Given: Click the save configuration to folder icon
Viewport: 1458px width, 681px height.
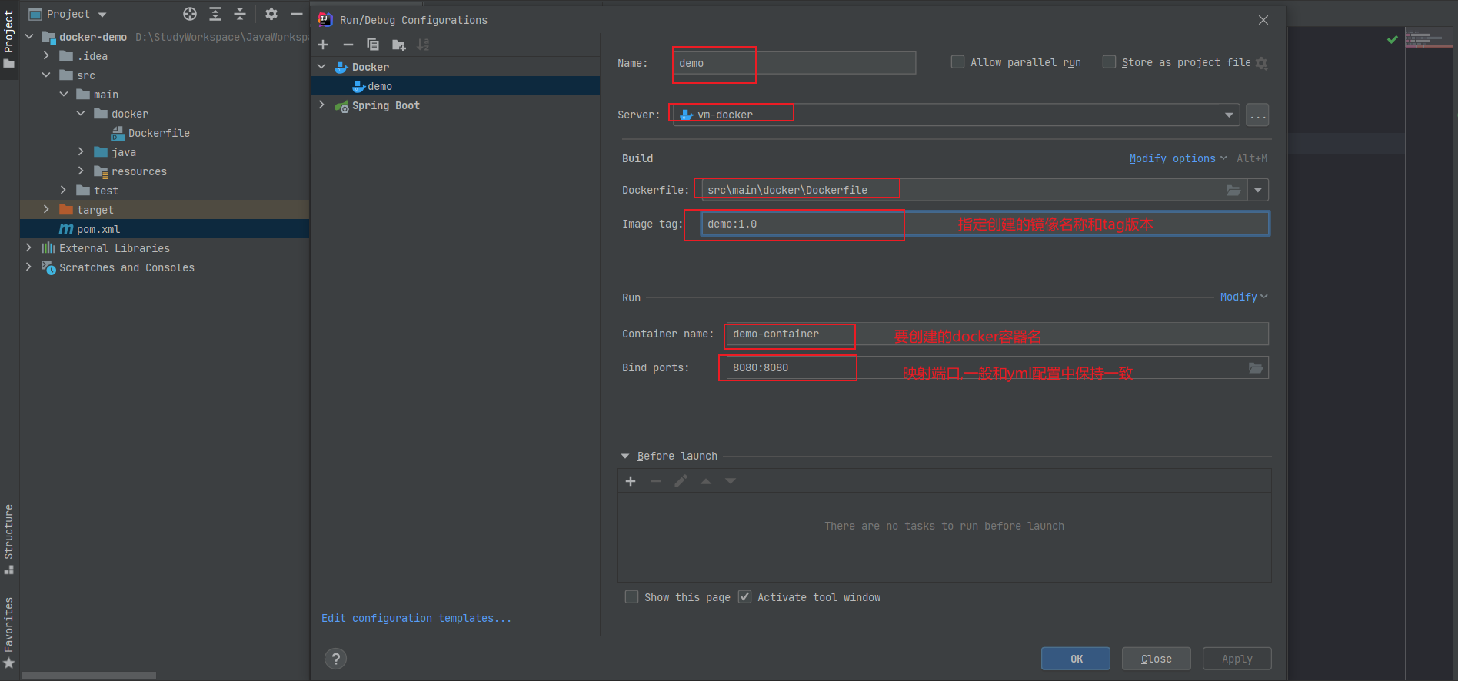Looking at the screenshot, I should click(398, 45).
